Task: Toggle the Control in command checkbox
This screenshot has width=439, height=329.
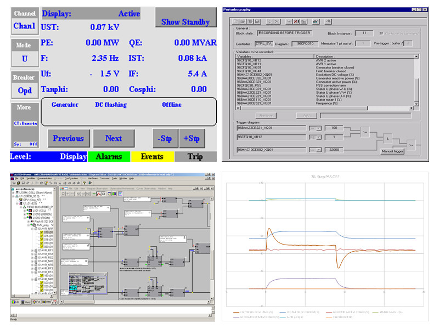Action: [382, 33]
